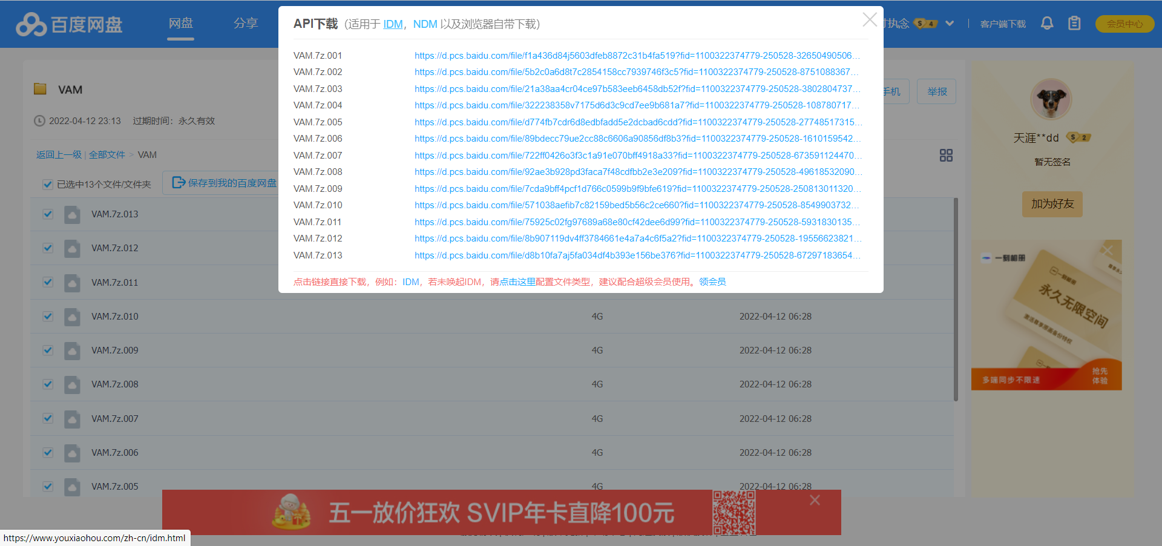
Task: Open the 分享 tab
Action: (246, 23)
